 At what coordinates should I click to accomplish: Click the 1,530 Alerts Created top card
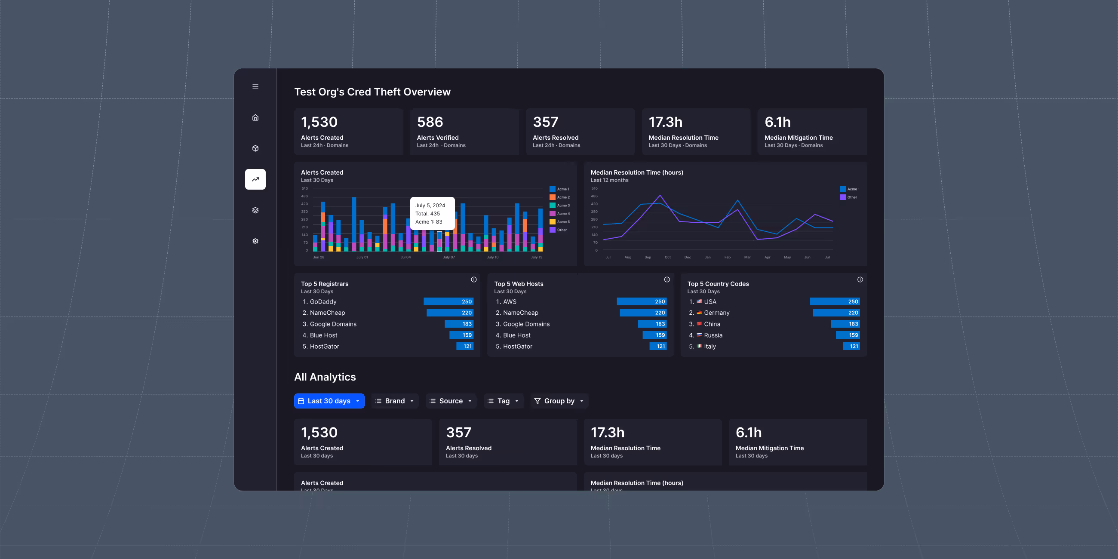click(x=348, y=132)
